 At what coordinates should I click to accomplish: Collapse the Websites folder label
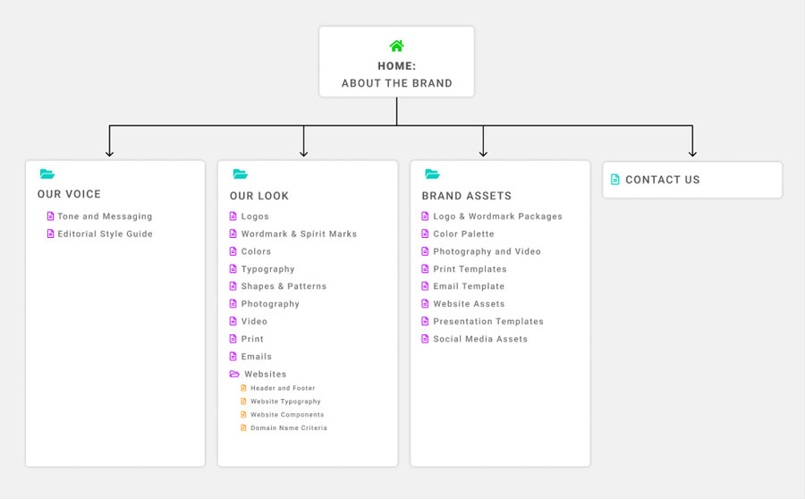266,374
